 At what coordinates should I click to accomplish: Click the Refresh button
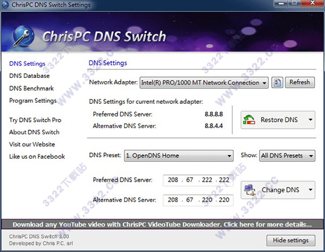pyautogui.click(x=300, y=82)
